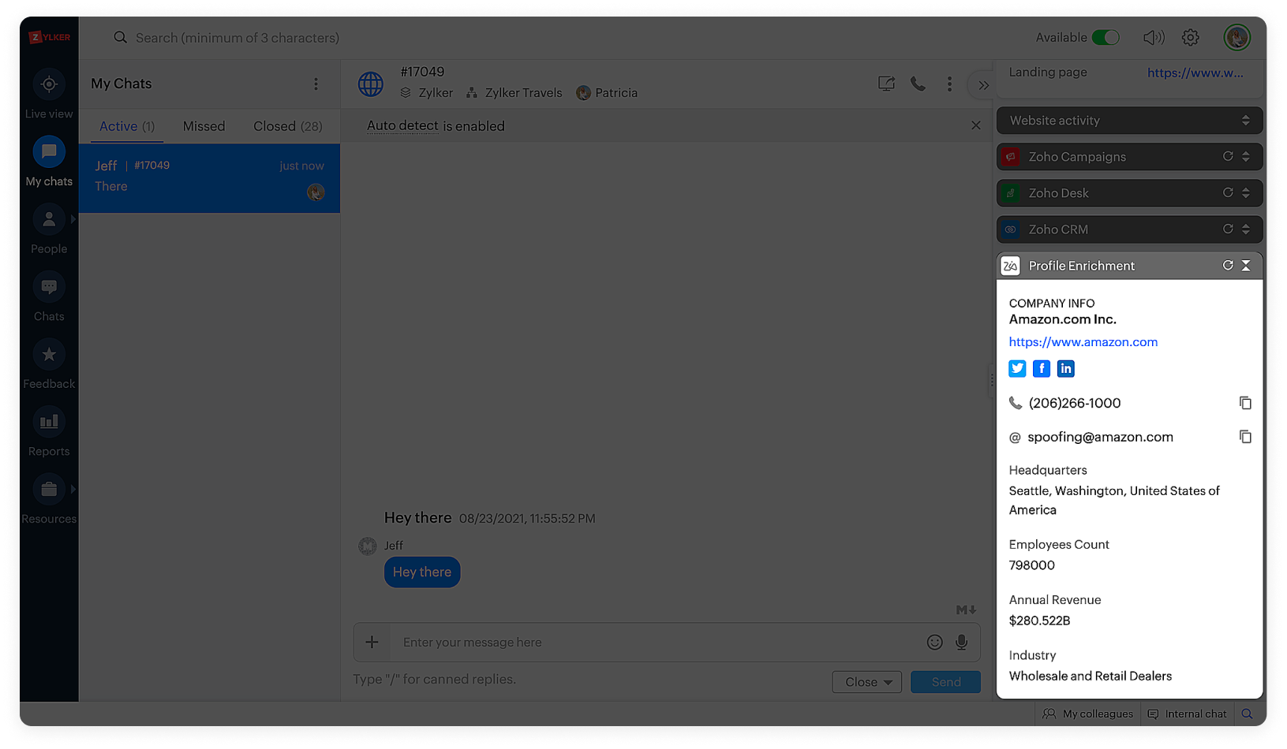Image resolution: width=1287 pixels, height=749 pixels.
Task: Dismiss the Auto detect banner
Action: click(x=976, y=125)
